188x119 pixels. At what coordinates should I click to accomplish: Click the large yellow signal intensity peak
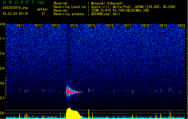coord(73,113)
